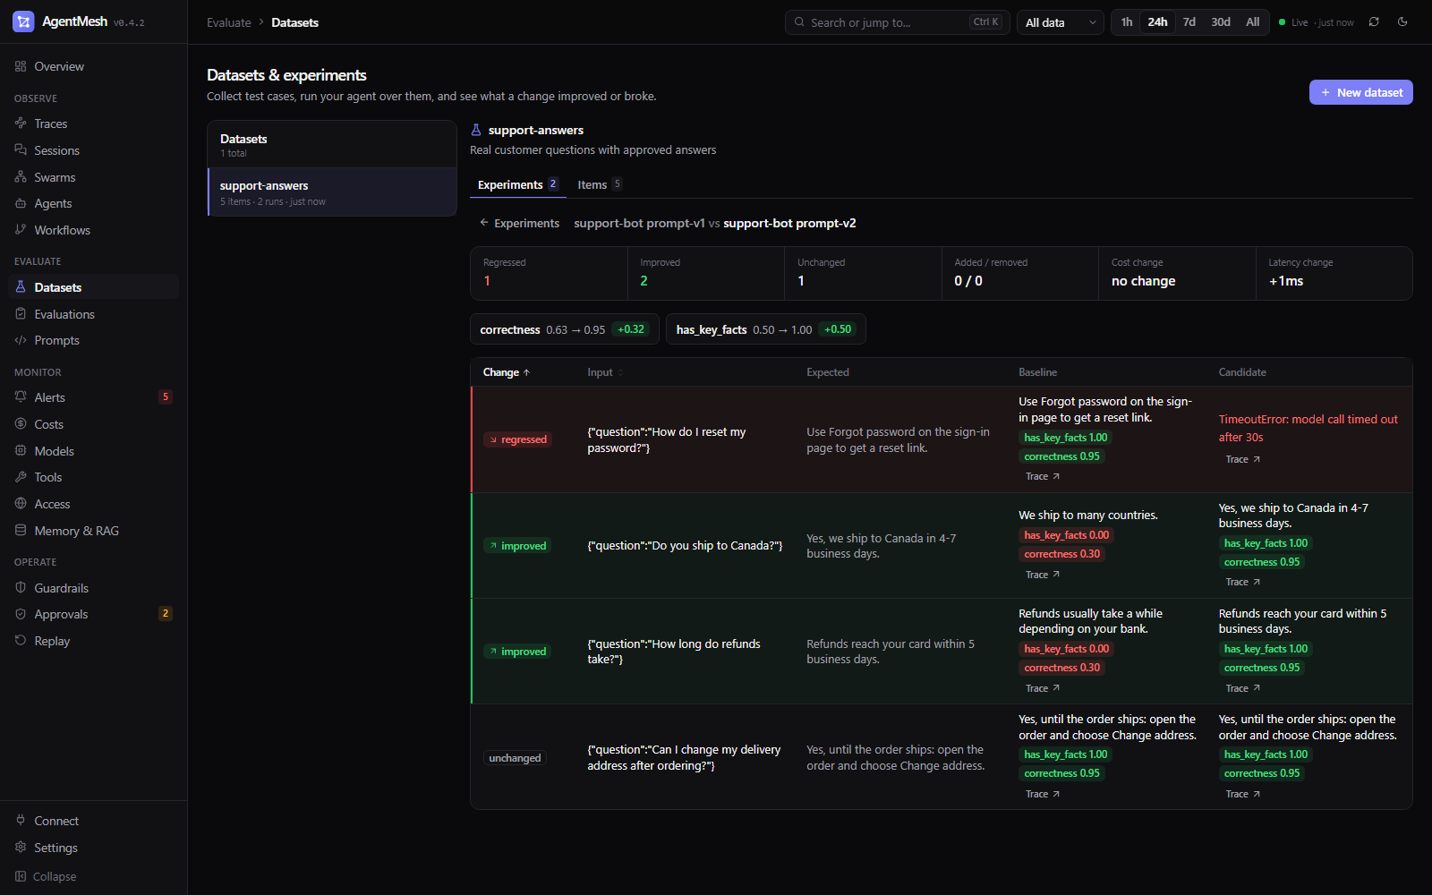View the Costs page

click(93, 424)
